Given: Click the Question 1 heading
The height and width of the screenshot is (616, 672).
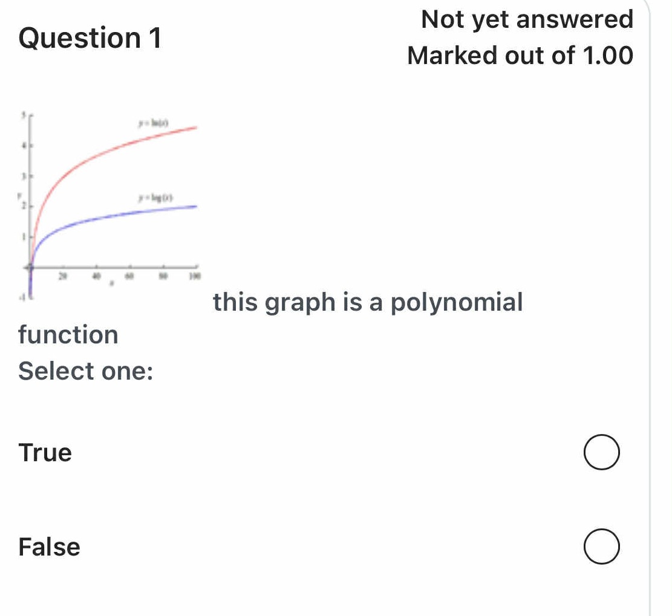Looking at the screenshot, I should pyautogui.click(x=91, y=39).
